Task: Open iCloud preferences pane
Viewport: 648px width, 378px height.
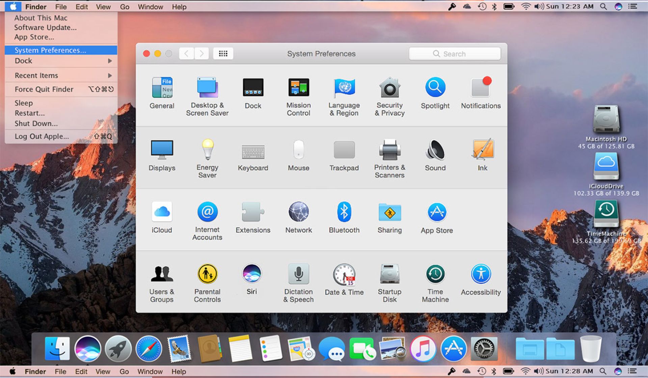Action: 162,217
